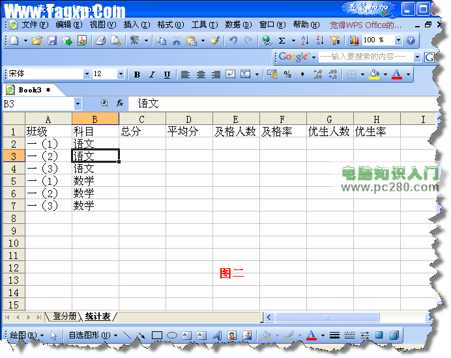Click the AutoSum sigma icon
451x358 pixels.
pyautogui.click(x=282, y=40)
